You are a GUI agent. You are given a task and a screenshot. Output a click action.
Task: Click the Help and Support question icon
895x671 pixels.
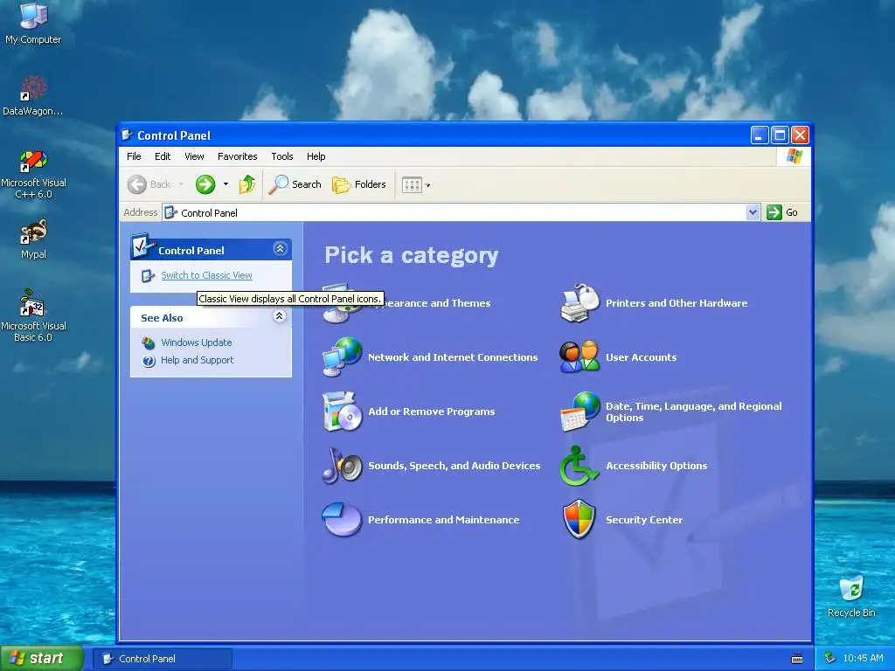pos(149,361)
